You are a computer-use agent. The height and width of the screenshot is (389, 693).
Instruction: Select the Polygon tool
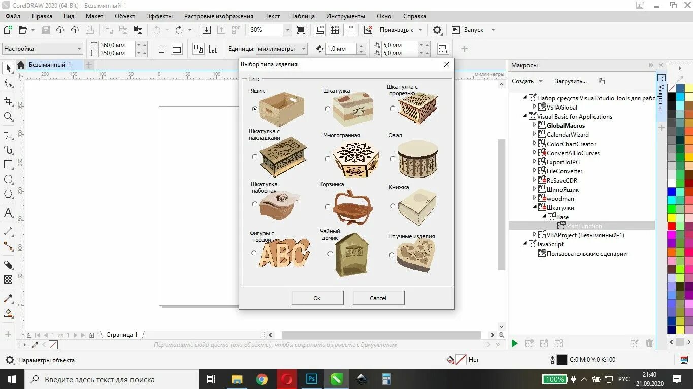[x=8, y=194]
